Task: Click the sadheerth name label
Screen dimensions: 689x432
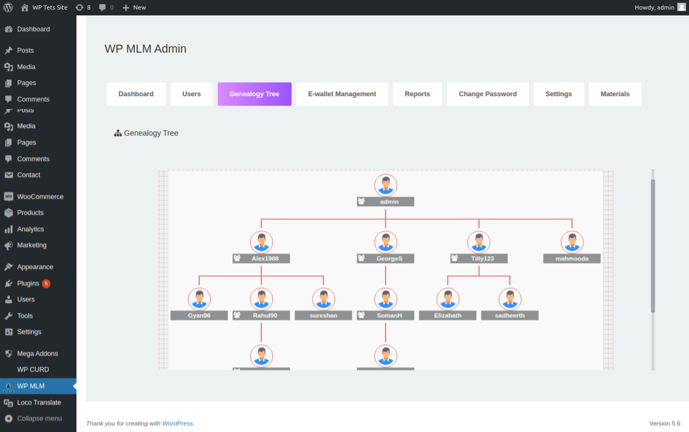Action: click(x=510, y=316)
